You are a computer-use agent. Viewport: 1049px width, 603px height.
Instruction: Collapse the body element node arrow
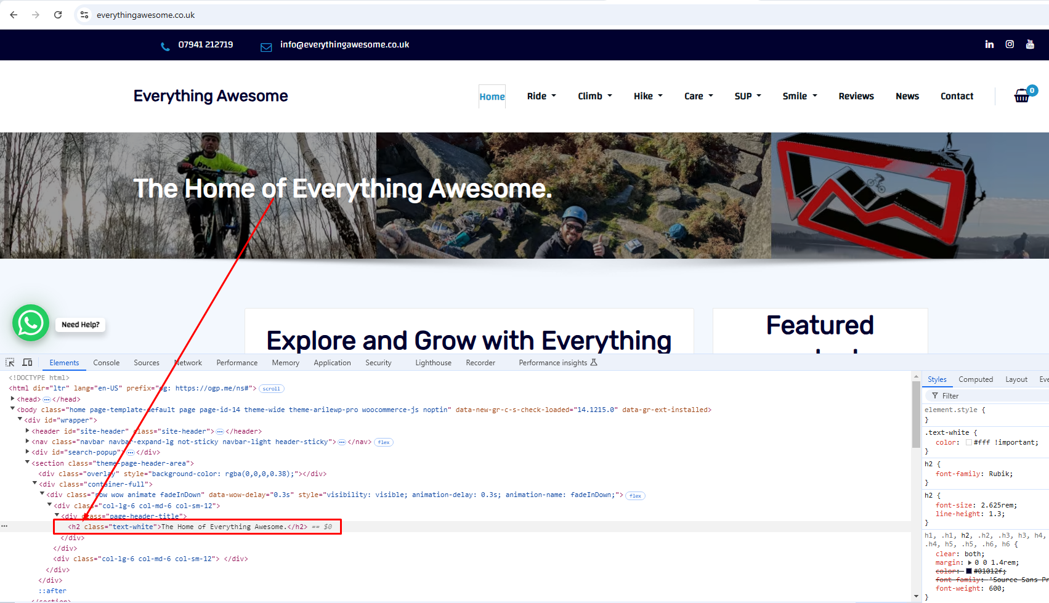click(12, 409)
